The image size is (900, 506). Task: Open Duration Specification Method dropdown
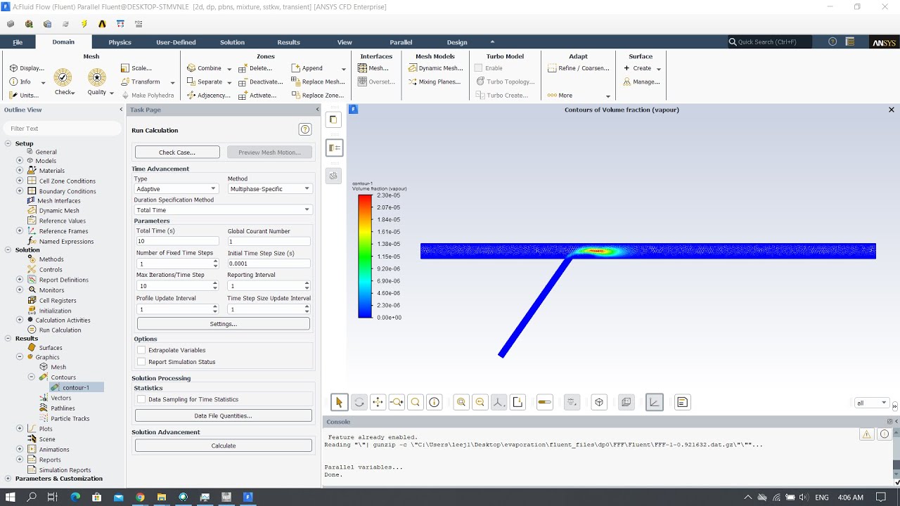(x=223, y=209)
